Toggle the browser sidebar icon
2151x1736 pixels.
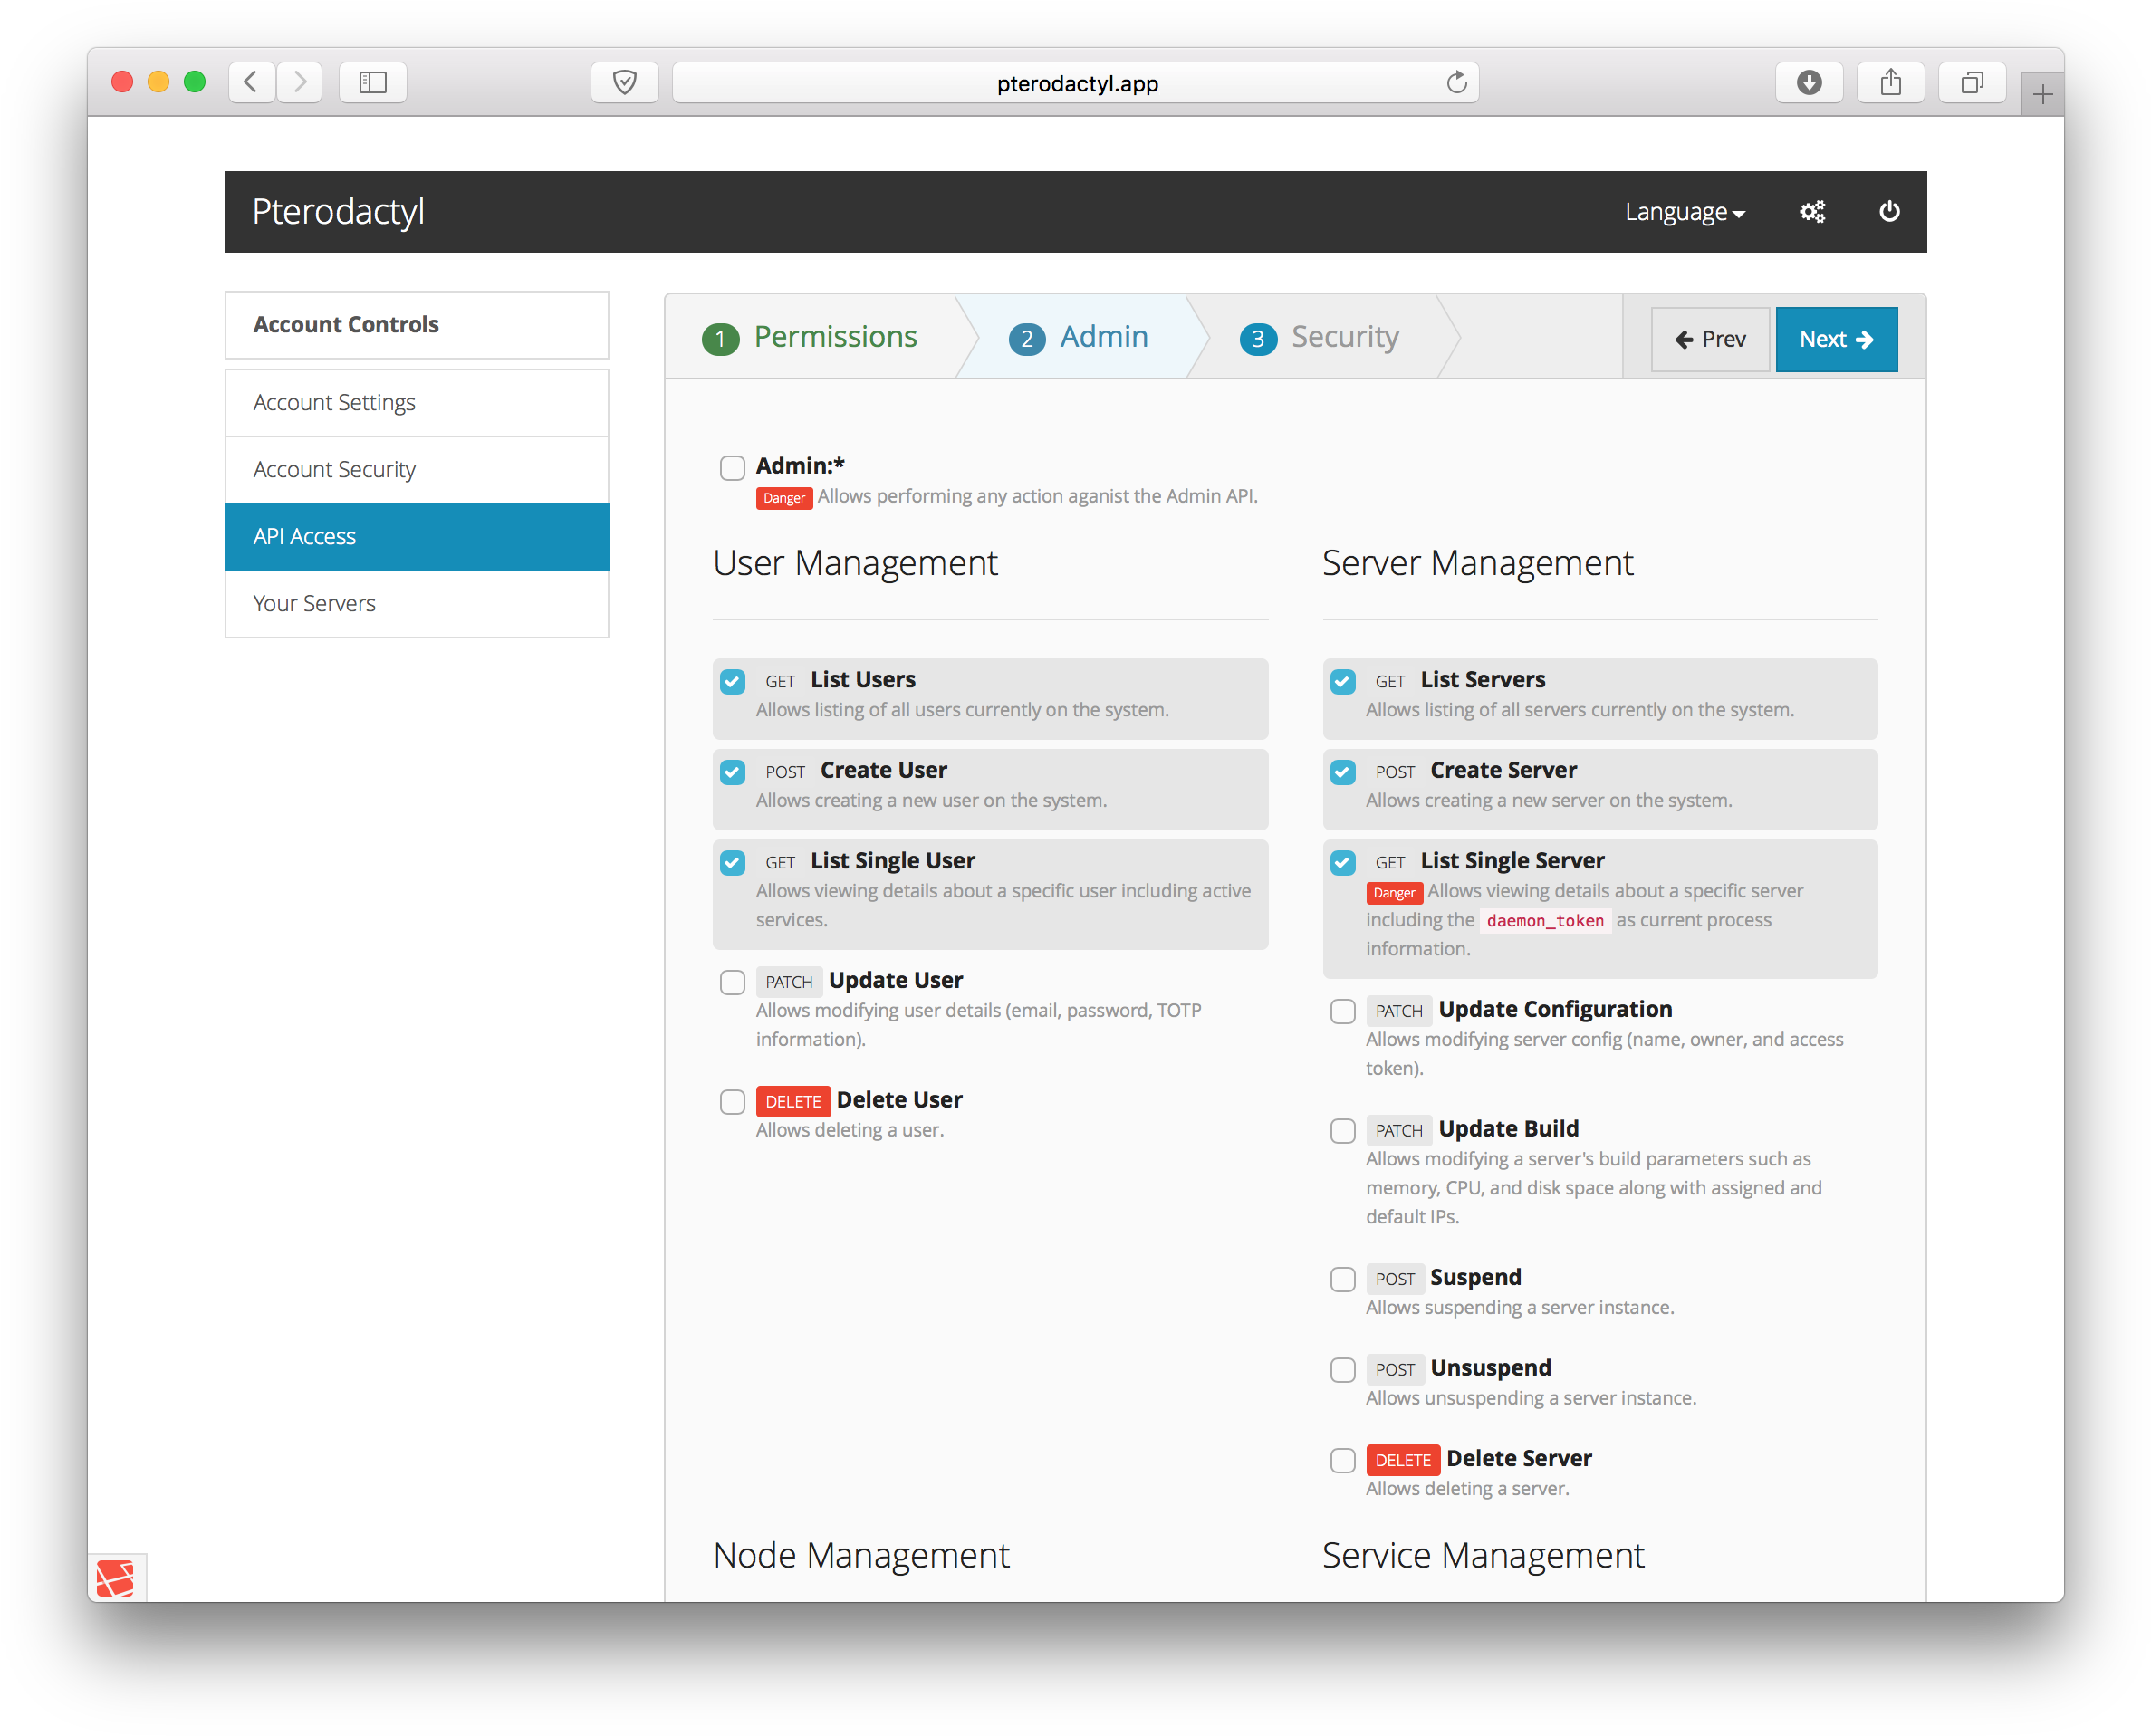(x=372, y=83)
